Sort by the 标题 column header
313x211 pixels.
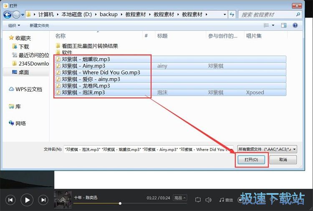pyautogui.click(x=162, y=36)
